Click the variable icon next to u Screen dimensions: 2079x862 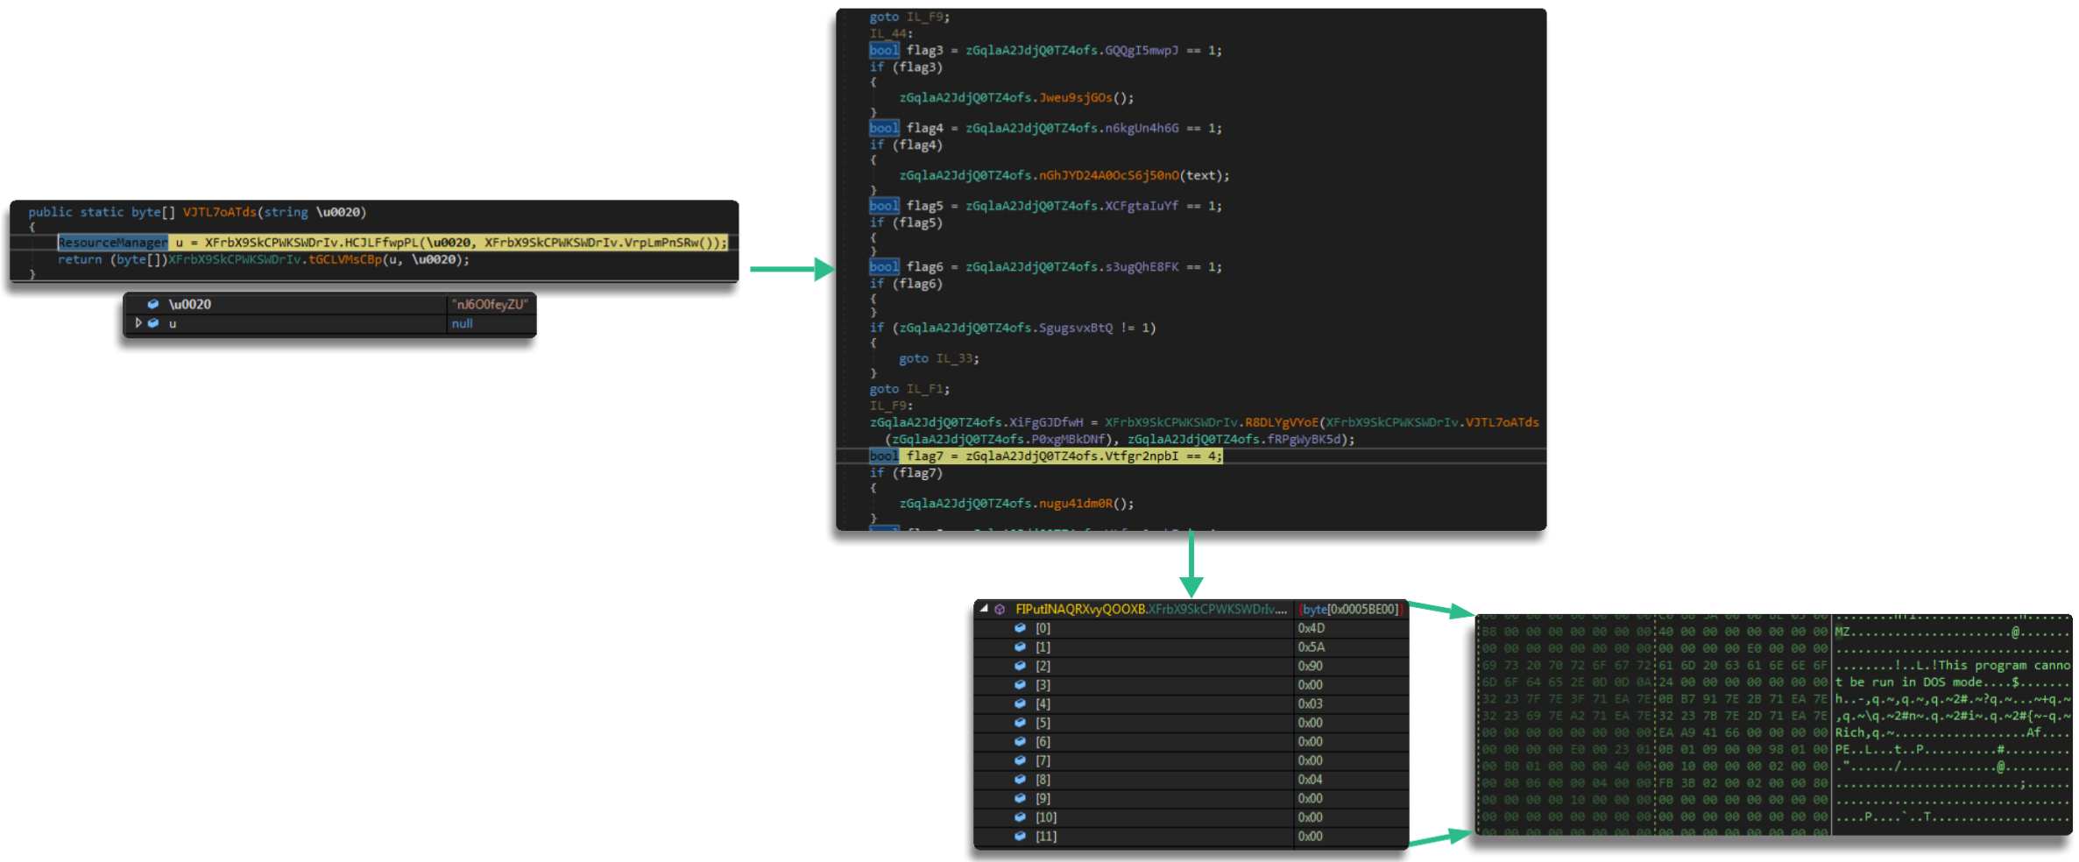[153, 323]
